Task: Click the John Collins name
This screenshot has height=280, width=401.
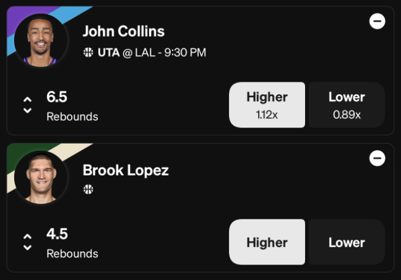Action: pyautogui.click(x=124, y=31)
